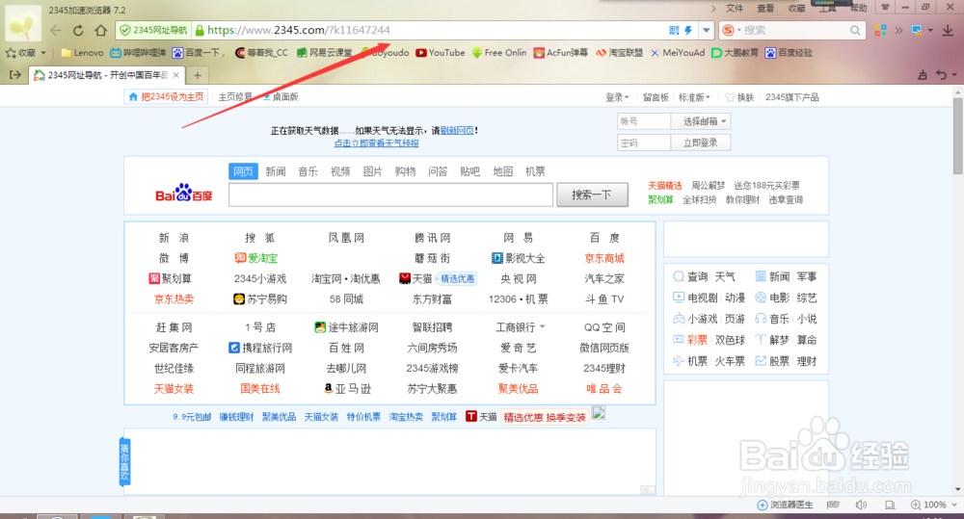This screenshot has height=519, width=964.
Task: Open the Lenovo bookmark folder
Action: (x=82, y=53)
